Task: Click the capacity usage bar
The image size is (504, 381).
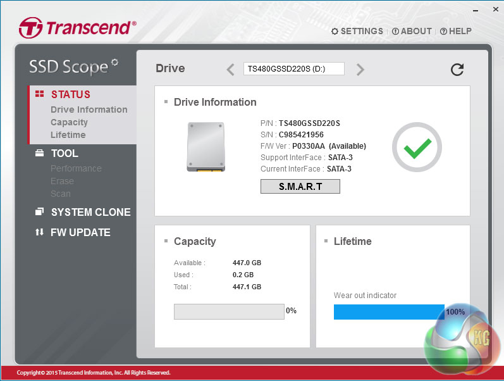Action: [x=229, y=311]
